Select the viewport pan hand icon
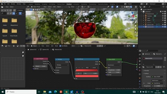This screenshot has width=167, height=94. click(135, 26)
